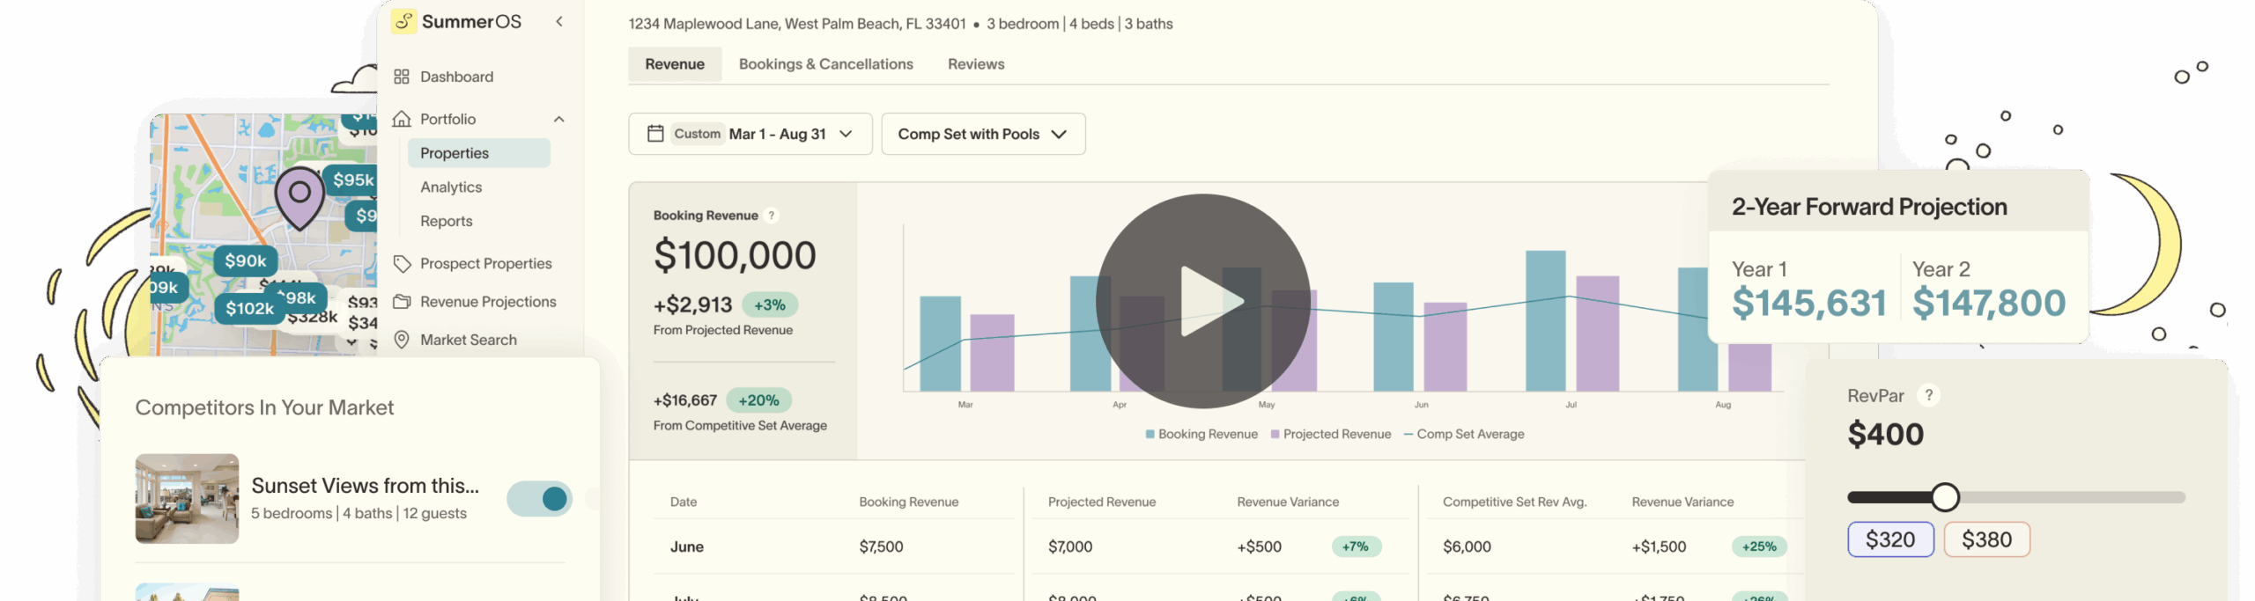Image resolution: width=2255 pixels, height=601 pixels.
Task: Click the SummerOS logo icon
Action: [x=403, y=21]
